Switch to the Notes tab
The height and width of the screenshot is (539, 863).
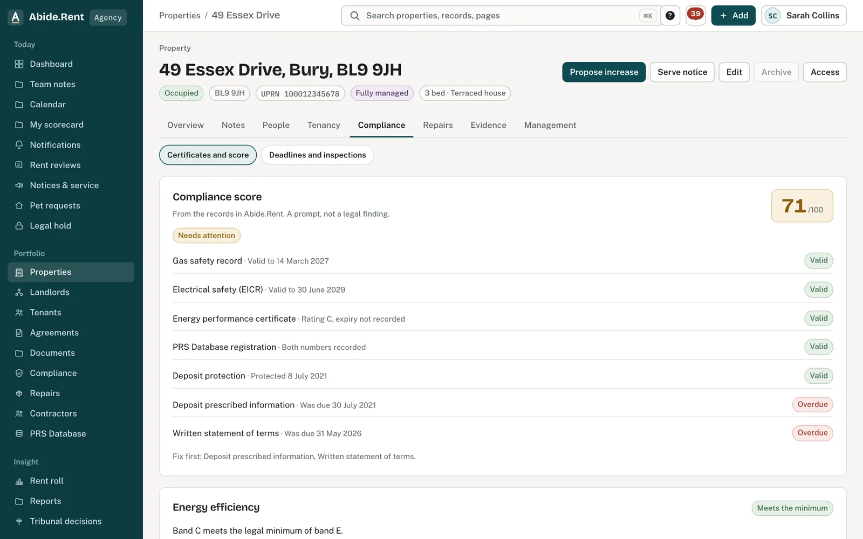click(x=233, y=125)
